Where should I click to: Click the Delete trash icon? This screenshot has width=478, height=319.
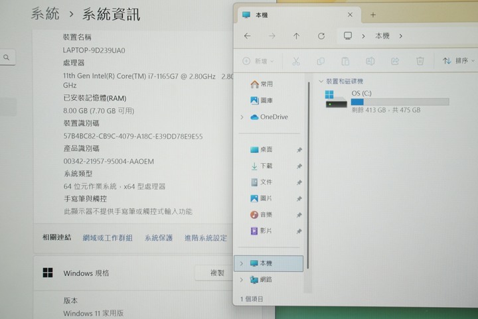420,61
